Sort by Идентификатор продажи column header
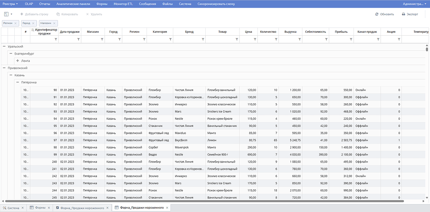 (x=45, y=31)
